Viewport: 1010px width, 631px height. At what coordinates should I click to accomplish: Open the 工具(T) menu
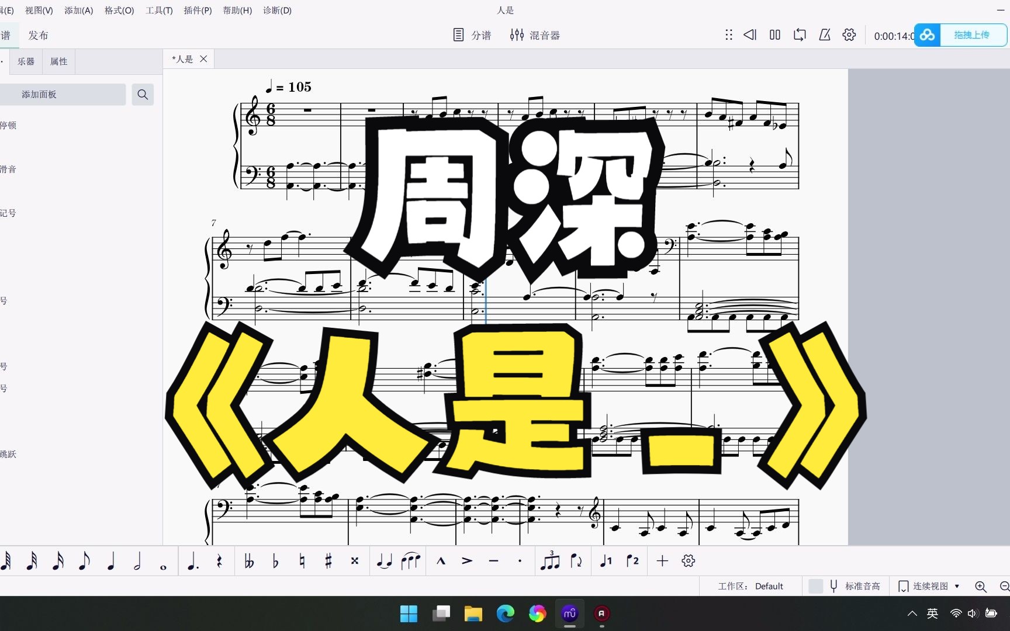(159, 11)
